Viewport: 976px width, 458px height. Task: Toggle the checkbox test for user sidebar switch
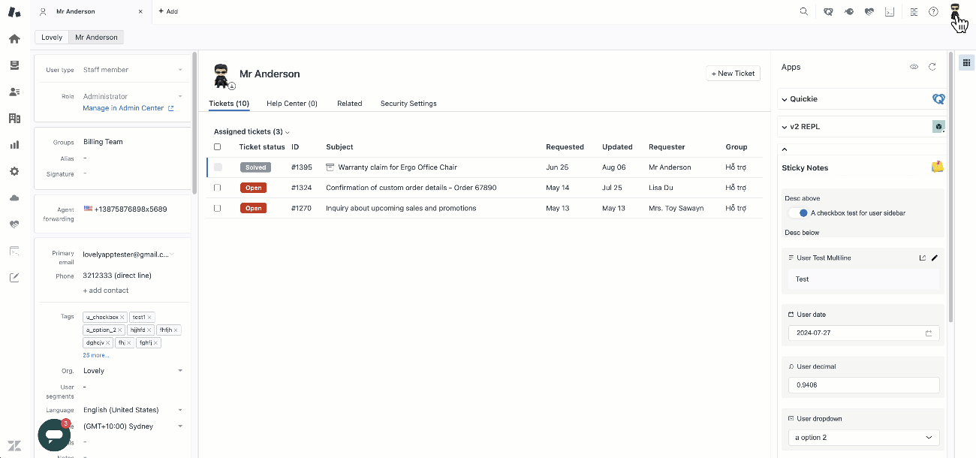[x=799, y=213]
